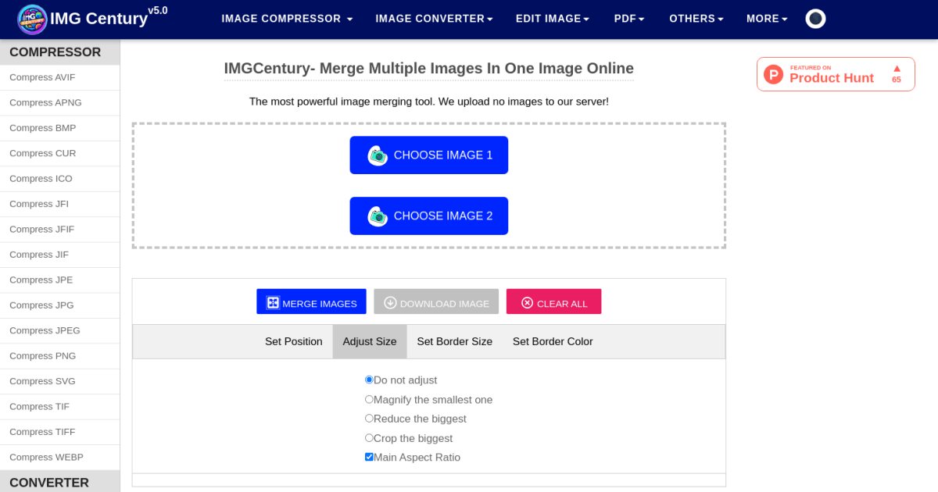Click the camera icon on Choose Image 1

click(x=379, y=155)
